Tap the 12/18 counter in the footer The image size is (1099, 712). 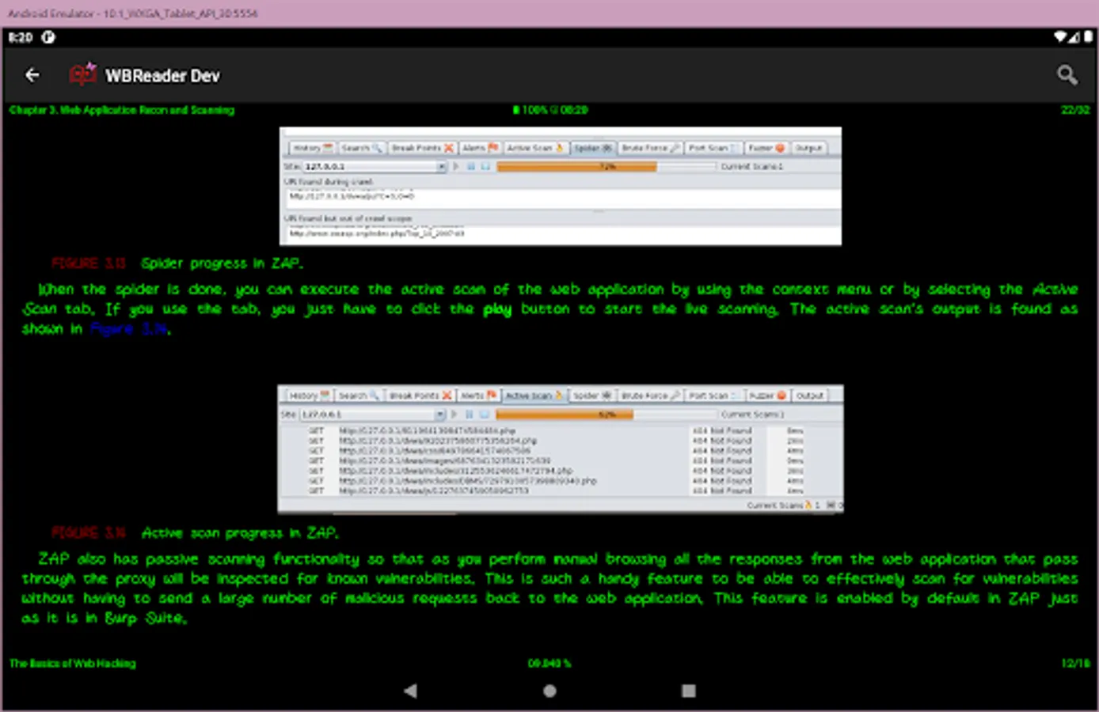[x=1075, y=663]
